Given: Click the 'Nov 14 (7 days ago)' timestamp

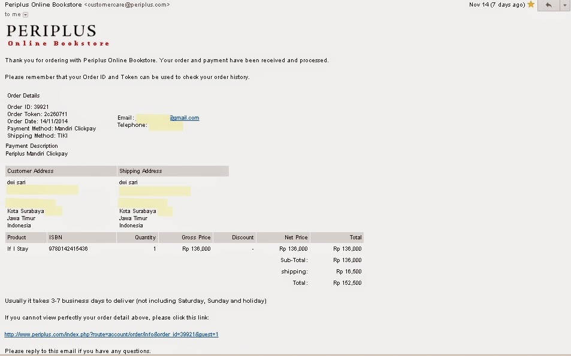Looking at the screenshot, I should click(x=497, y=5).
